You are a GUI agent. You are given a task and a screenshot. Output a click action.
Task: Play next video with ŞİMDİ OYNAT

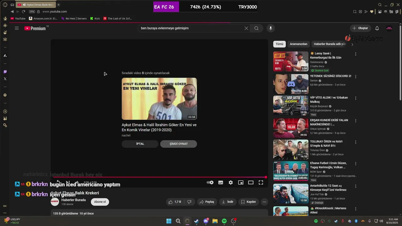[179, 144]
